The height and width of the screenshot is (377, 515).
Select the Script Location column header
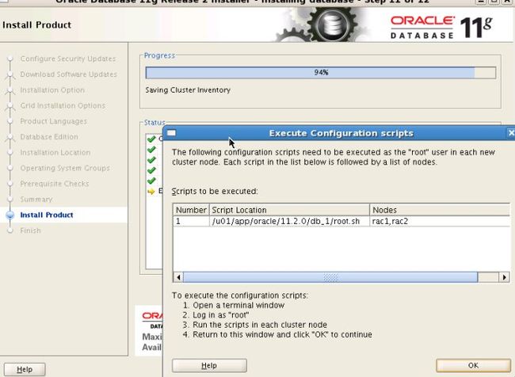click(289, 210)
